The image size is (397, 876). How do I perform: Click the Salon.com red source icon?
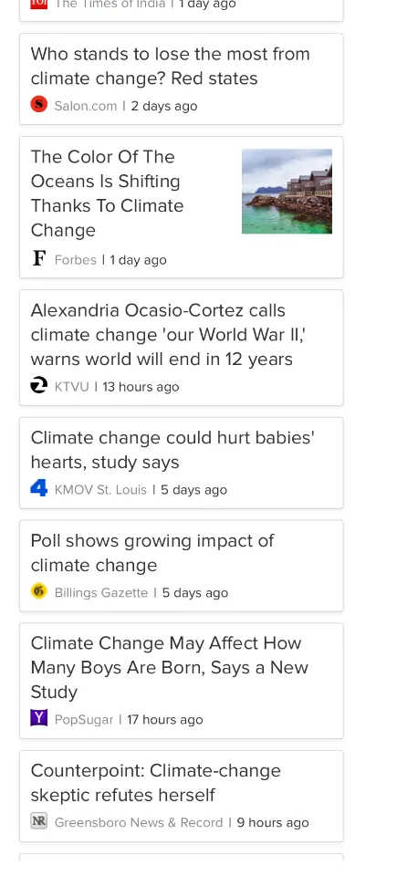click(38, 104)
